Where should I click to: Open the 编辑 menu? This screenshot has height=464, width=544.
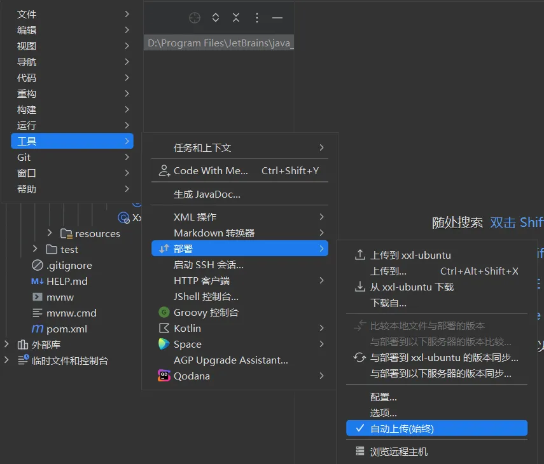[x=72, y=30]
